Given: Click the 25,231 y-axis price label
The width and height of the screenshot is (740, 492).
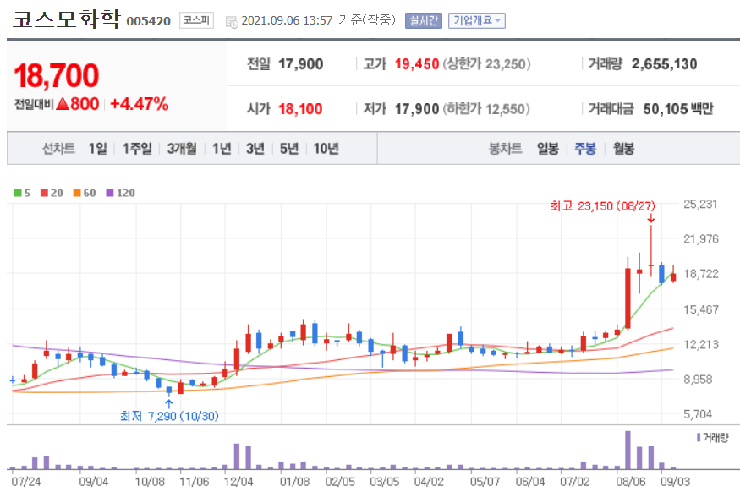Looking at the screenshot, I should (x=700, y=205).
